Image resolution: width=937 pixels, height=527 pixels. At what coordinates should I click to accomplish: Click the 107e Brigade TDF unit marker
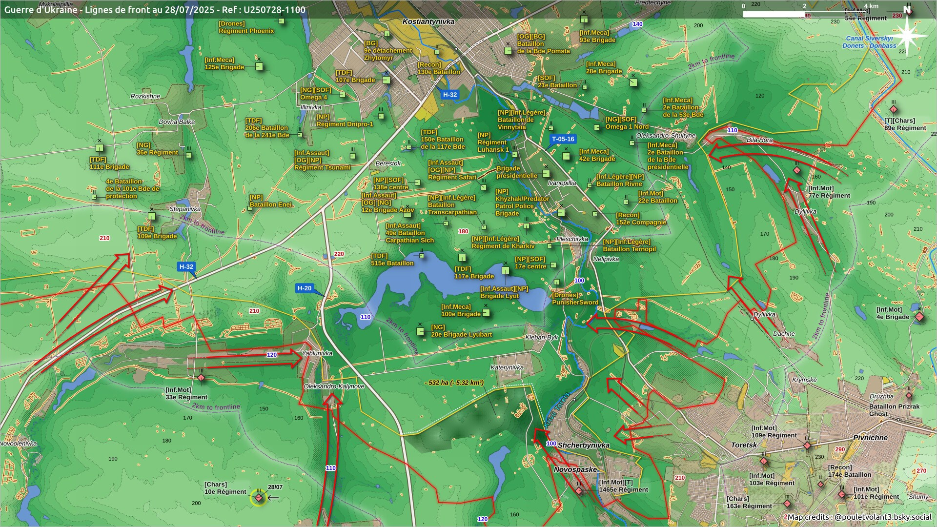[387, 80]
